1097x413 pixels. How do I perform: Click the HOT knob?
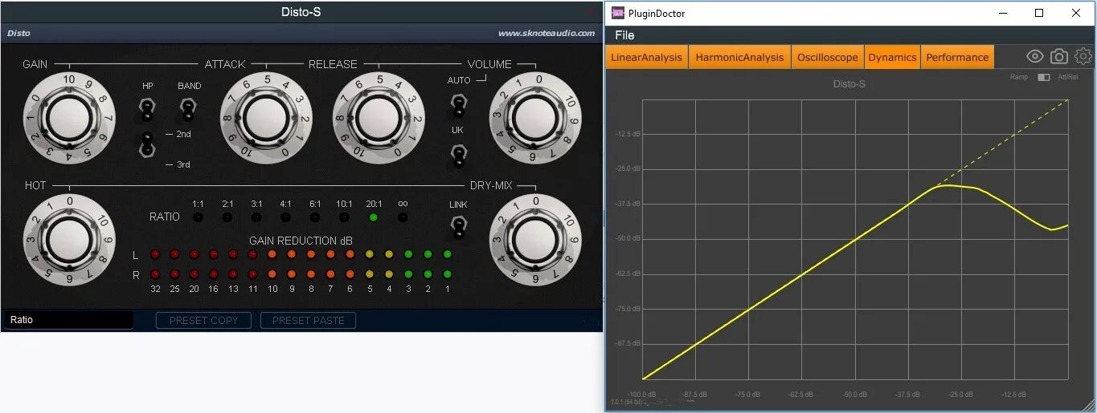click(x=70, y=239)
